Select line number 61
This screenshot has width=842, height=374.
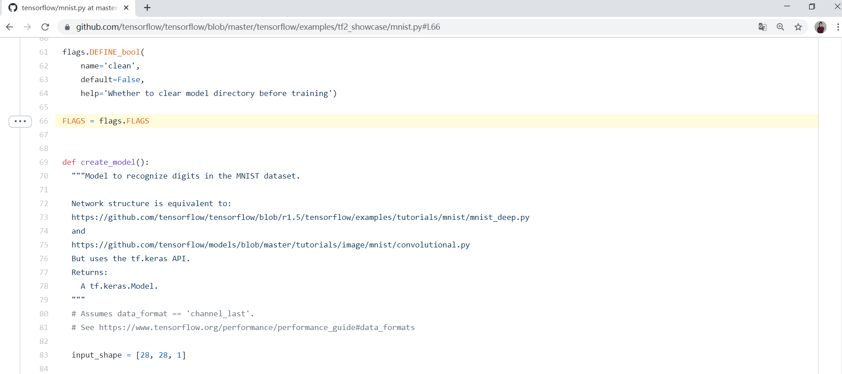(44, 52)
